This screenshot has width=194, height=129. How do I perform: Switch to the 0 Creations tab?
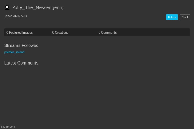click(60, 33)
